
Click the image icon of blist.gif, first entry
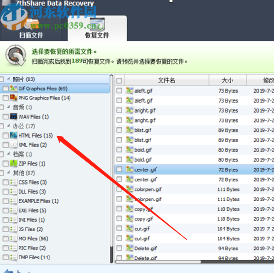pyautogui.click(x=129, y=130)
